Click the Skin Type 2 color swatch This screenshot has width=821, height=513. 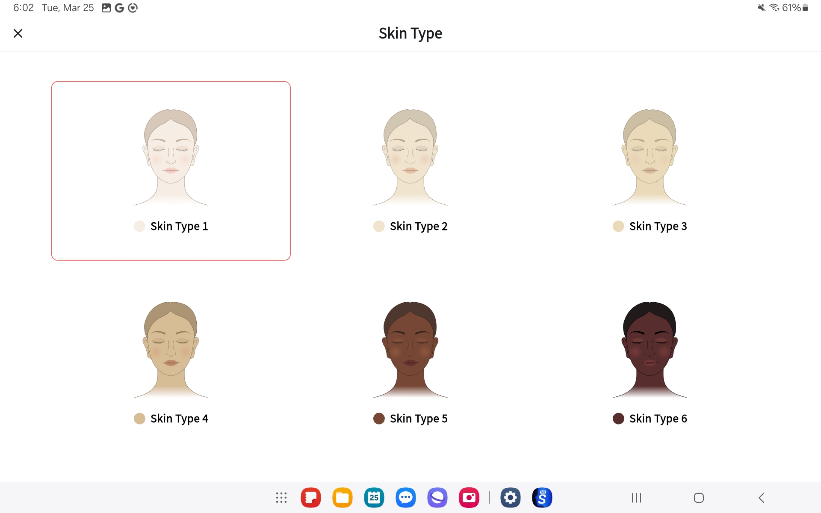379,226
